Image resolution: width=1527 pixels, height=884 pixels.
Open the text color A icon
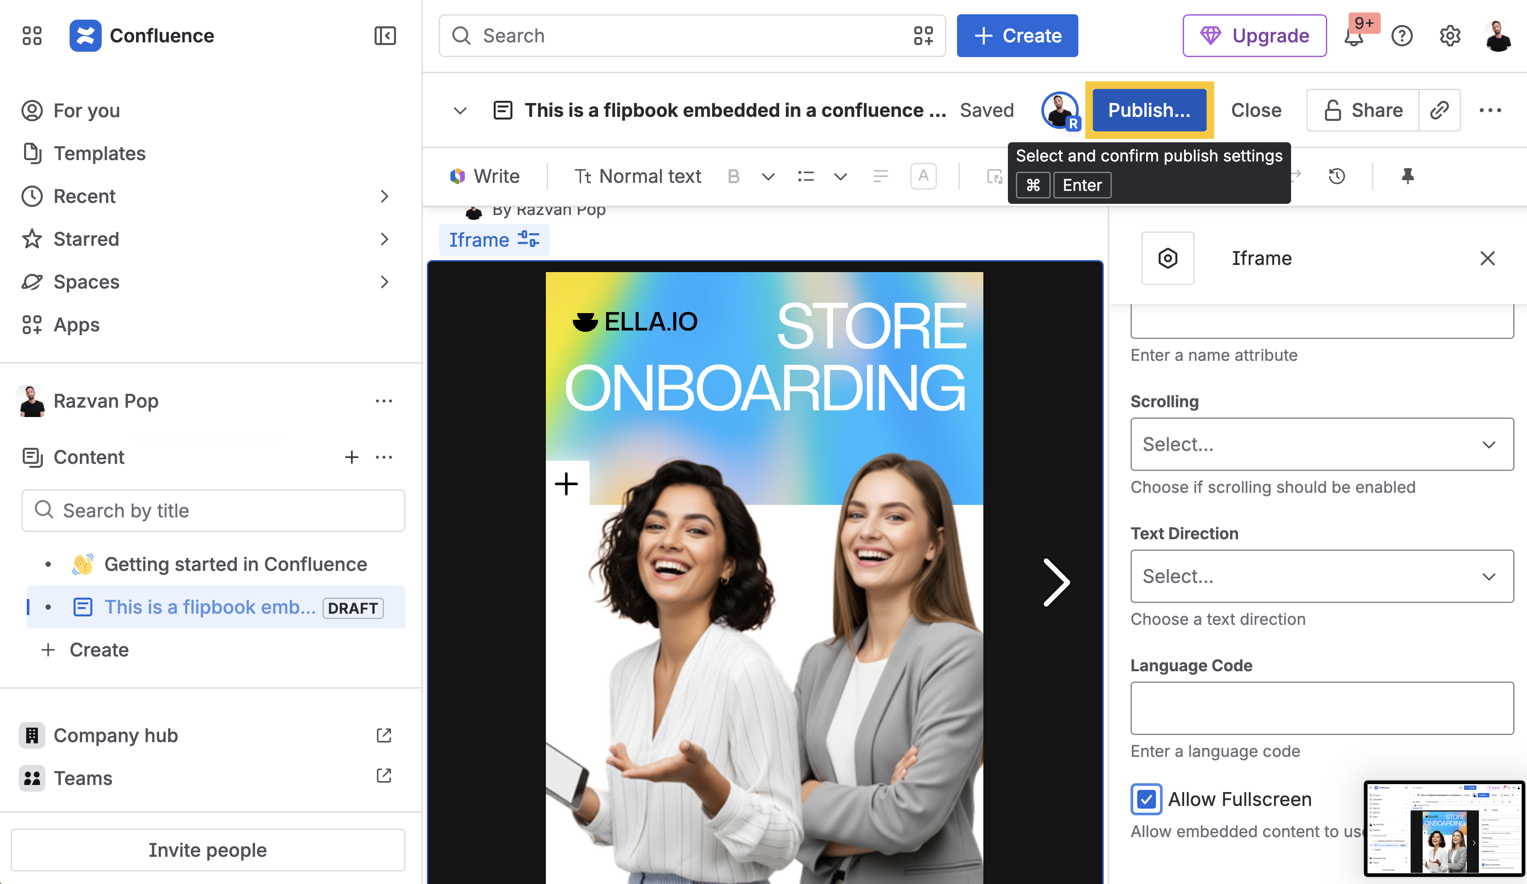click(923, 176)
